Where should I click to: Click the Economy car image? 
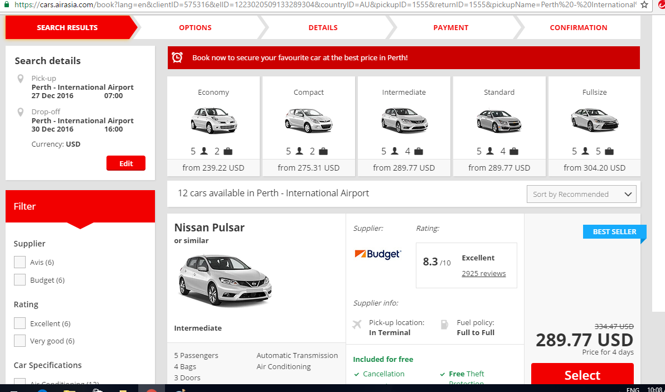coord(213,120)
